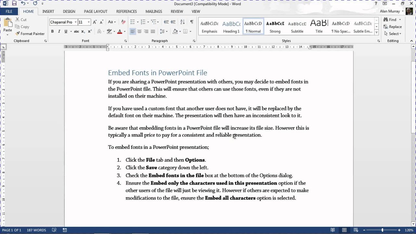Click the 120% zoom level

[409, 230]
